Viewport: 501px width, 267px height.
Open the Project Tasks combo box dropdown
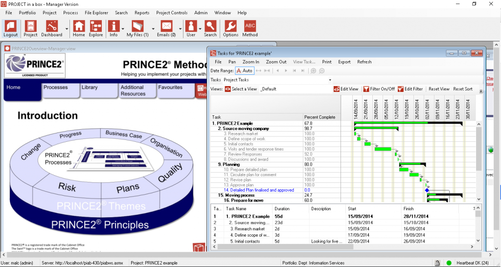pos(330,80)
